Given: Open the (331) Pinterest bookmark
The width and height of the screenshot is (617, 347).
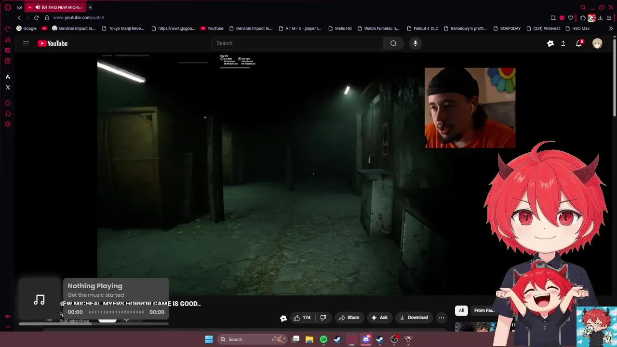Looking at the screenshot, I should click(x=543, y=28).
